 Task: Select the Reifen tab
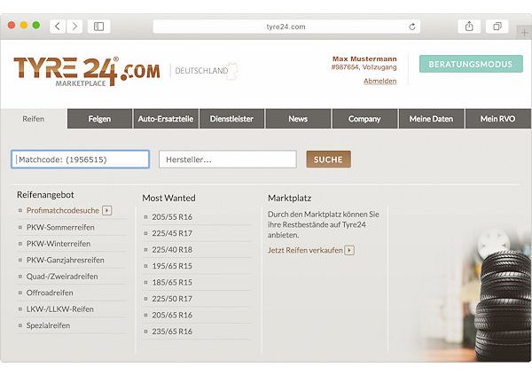pos(34,119)
